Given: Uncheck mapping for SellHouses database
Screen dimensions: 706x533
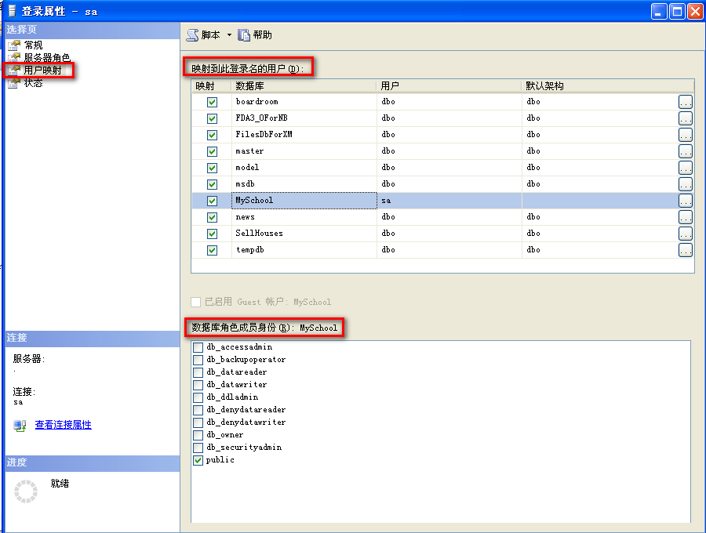Looking at the screenshot, I should [x=212, y=234].
